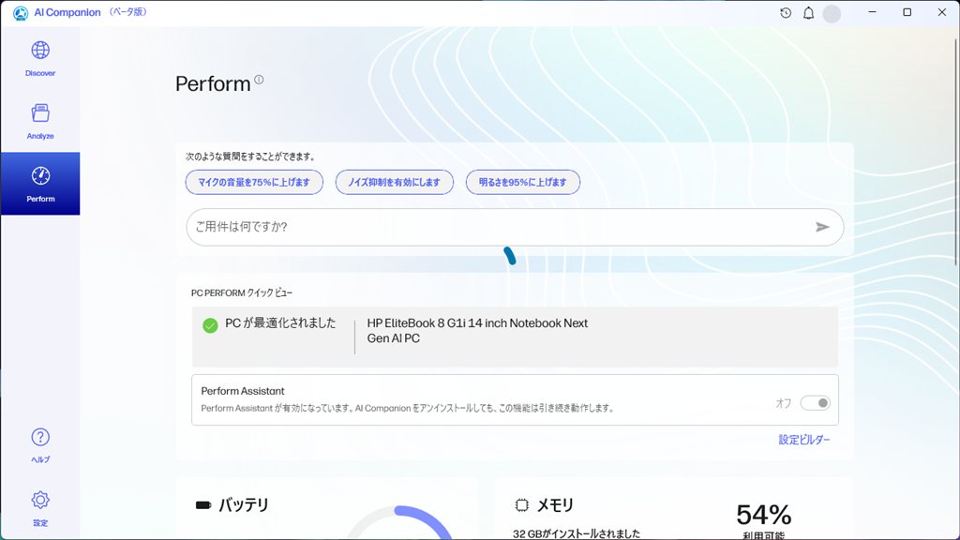This screenshot has width=960, height=540.
Task: Select suggestion 明るさを95%に上げます
Action: click(523, 183)
